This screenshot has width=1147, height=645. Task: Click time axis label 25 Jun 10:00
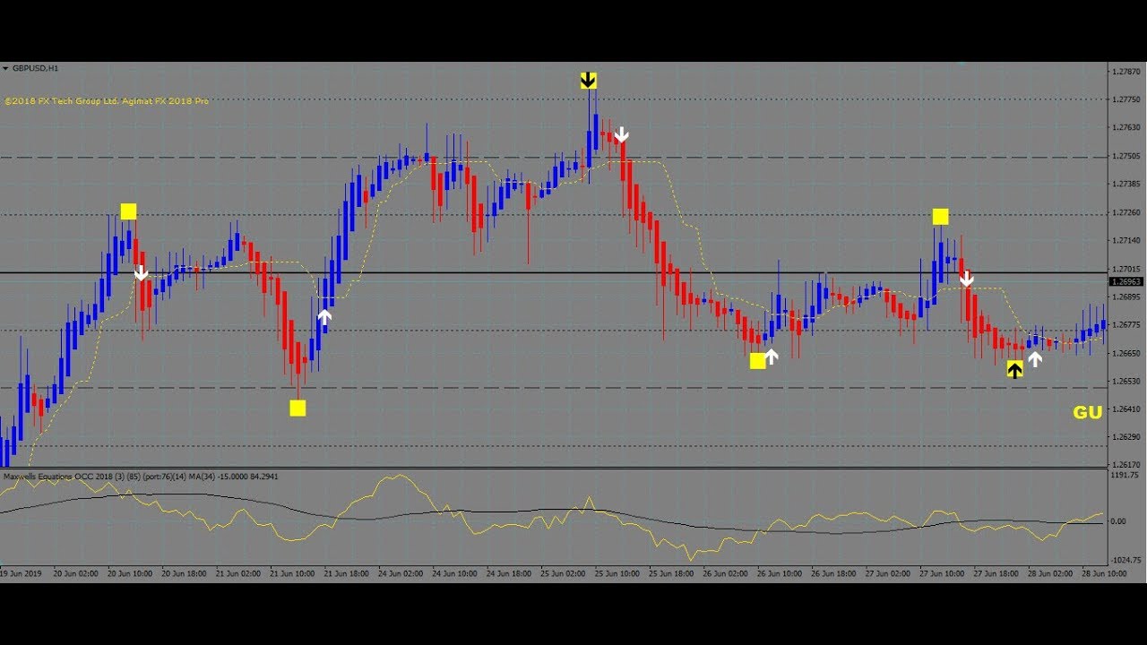[617, 572]
